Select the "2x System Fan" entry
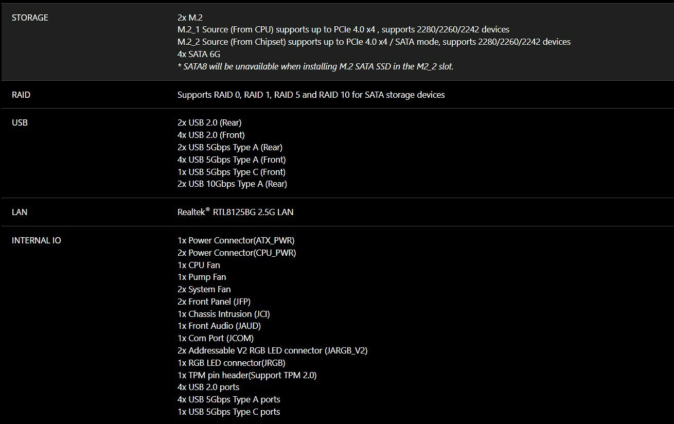 pos(204,290)
